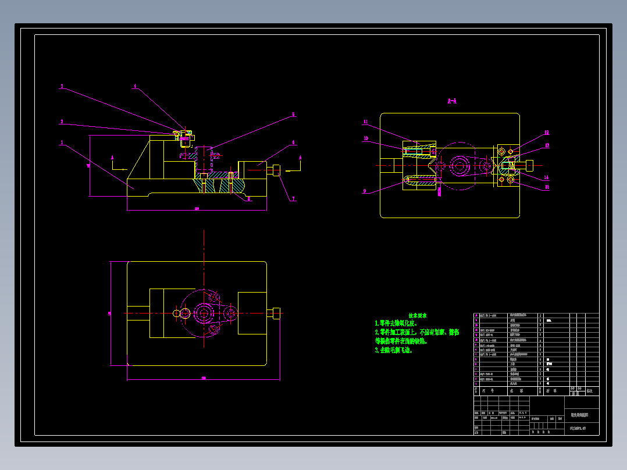
Task: Click note line starting '2.零件加工表面上'
Action: pyautogui.click(x=417, y=332)
